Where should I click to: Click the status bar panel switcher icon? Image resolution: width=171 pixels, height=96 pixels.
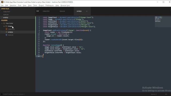[x=1, y=94]
